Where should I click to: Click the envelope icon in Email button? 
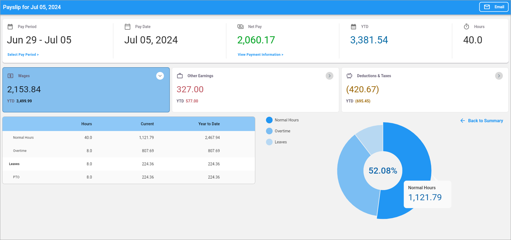tap(487, 7)
